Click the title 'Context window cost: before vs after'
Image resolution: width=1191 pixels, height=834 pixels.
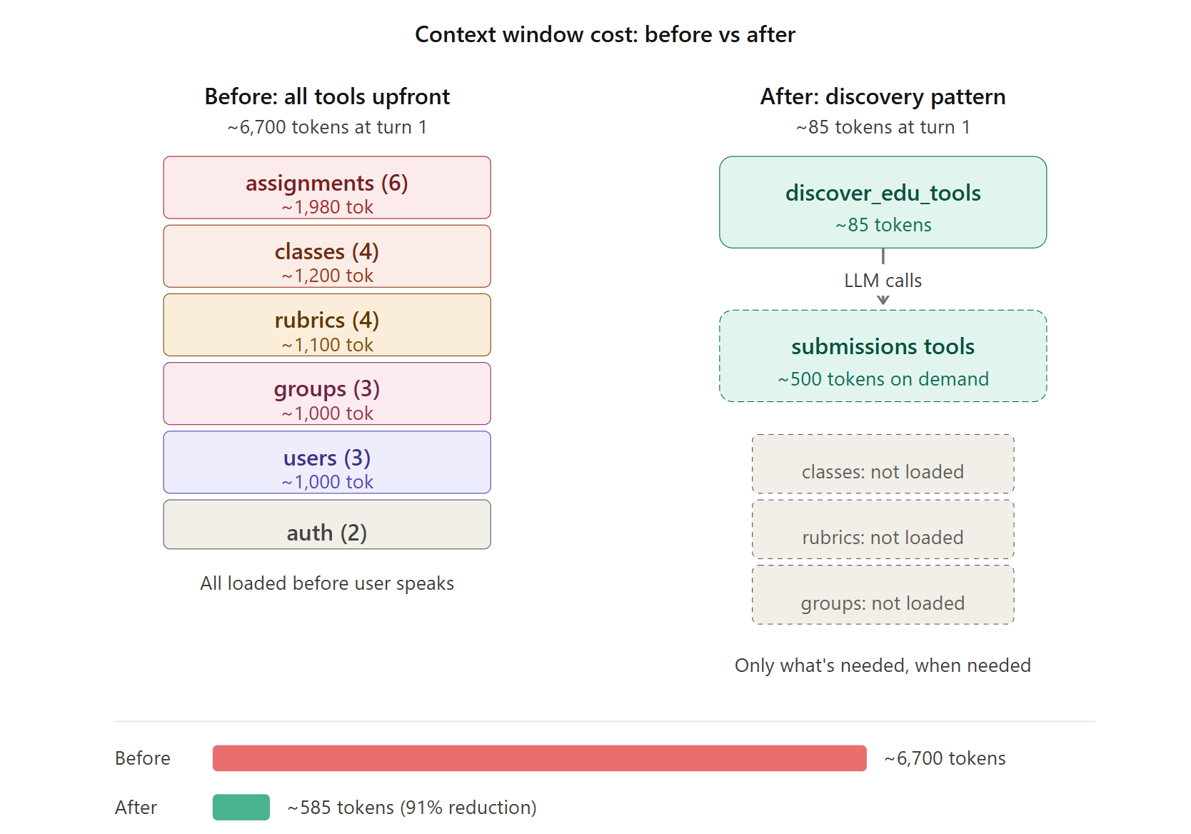click(x=605, y=34)
